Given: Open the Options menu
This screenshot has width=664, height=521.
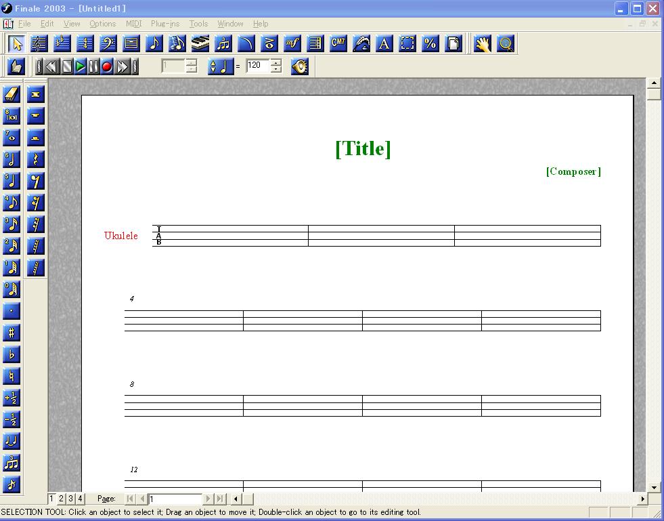Looking at the screenshot, I should coord(102,24).
